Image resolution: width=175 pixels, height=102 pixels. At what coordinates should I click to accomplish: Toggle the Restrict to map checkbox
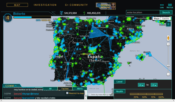click(67, 93)
